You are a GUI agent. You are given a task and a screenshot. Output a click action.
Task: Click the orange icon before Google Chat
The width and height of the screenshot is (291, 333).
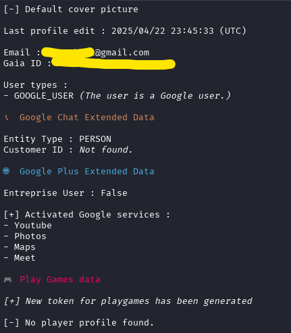pyautogui.click(x=7, y=118)
